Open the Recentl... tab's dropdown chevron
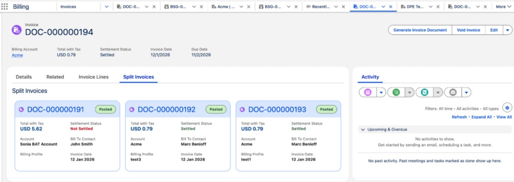This screenshot has width=514, height=182. [x=336, y=6]
